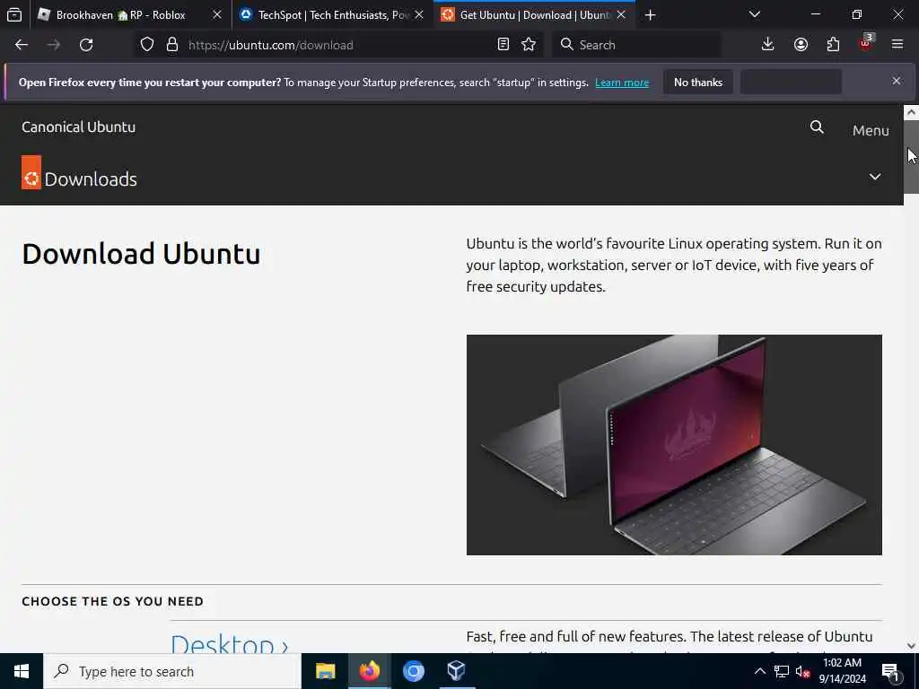Click the Firefox taskbar icon
Viewport: 919px width, 689px height.
coord(369,671)
